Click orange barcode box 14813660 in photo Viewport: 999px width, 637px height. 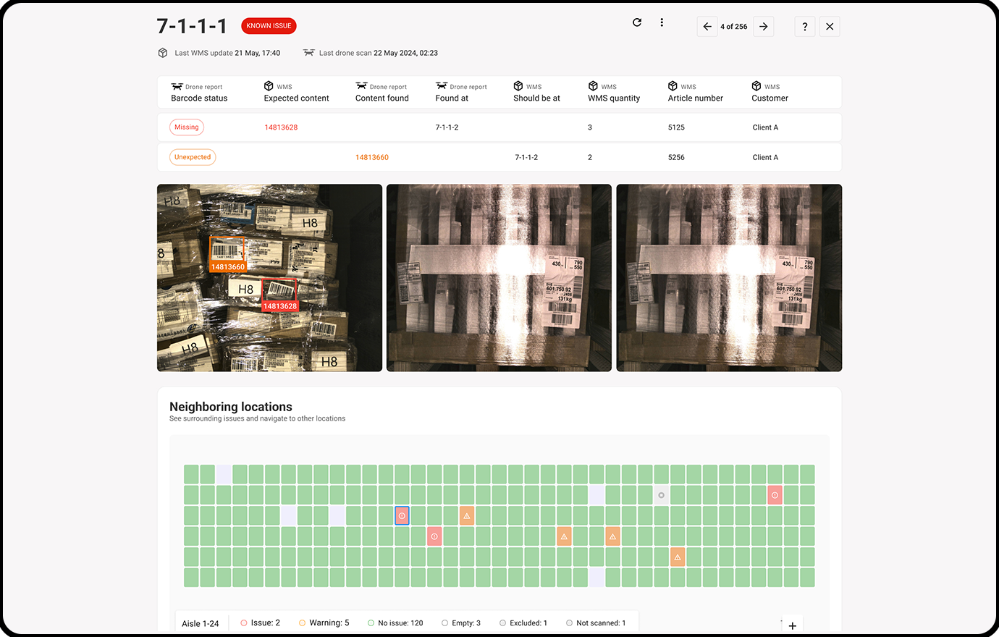(x=227, y=254)
